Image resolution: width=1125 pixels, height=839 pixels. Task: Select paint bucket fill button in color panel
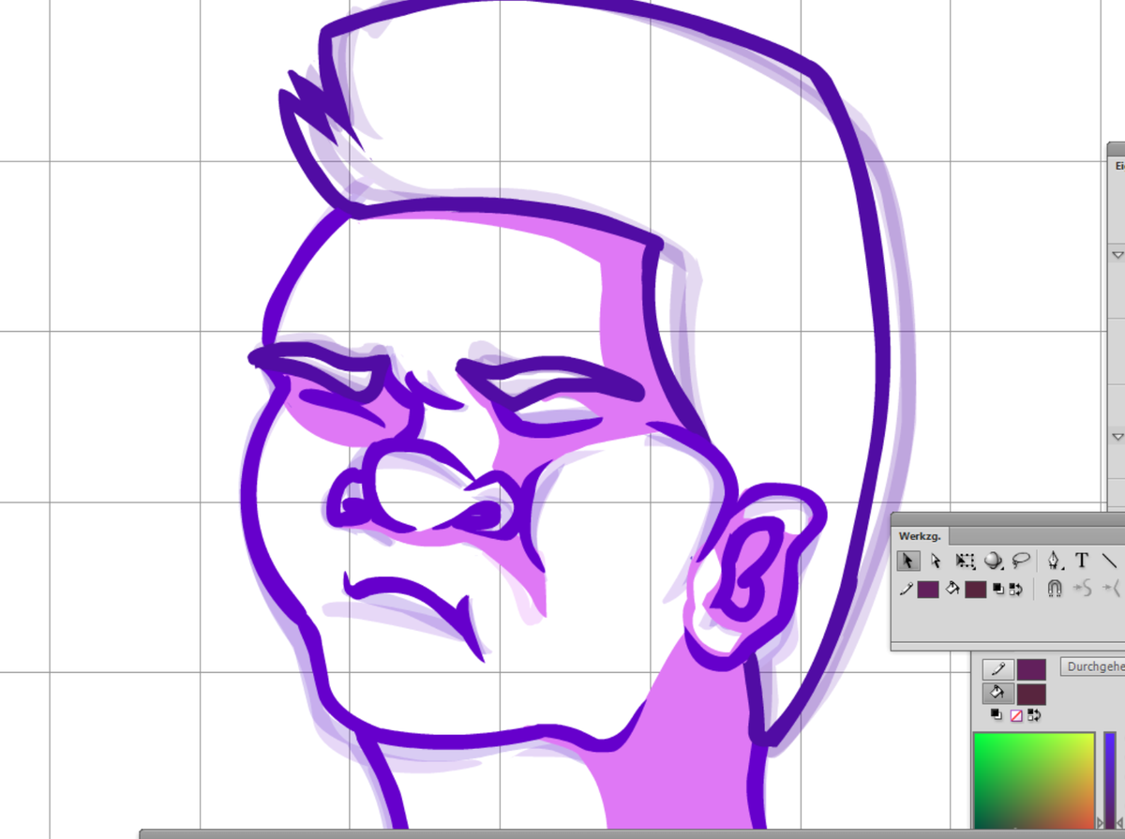[997, 694]
